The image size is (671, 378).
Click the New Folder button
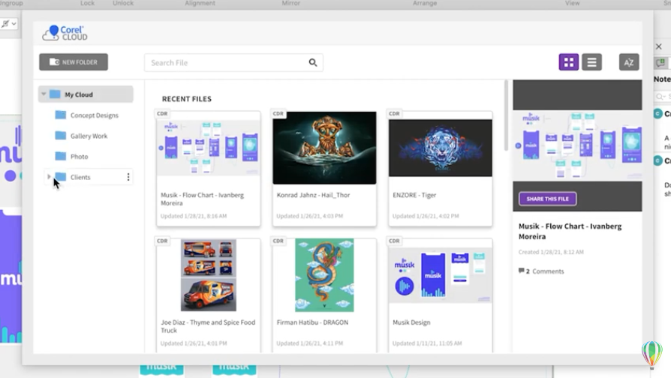coord(74,62)
